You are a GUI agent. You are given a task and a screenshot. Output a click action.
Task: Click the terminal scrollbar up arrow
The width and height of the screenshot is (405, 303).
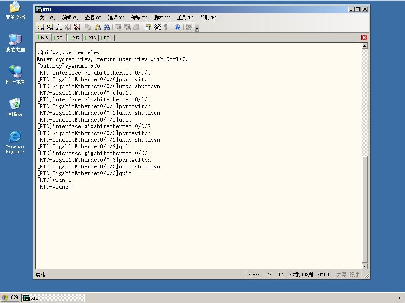click(365, 46)
